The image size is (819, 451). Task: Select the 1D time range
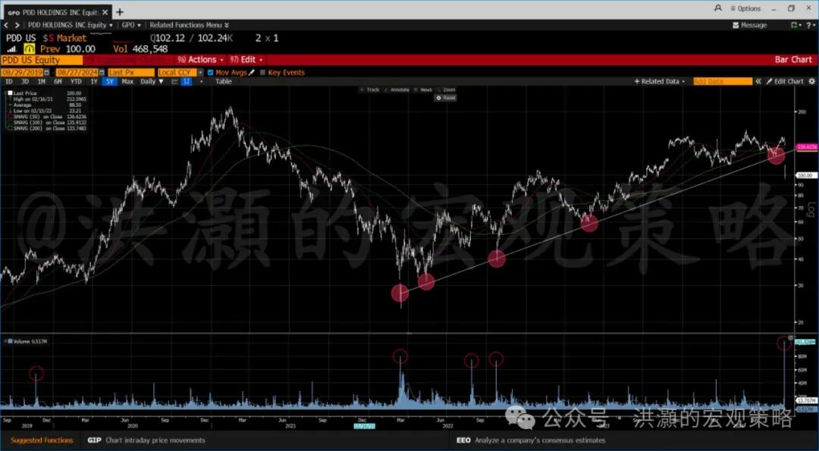tap(9, 81)
